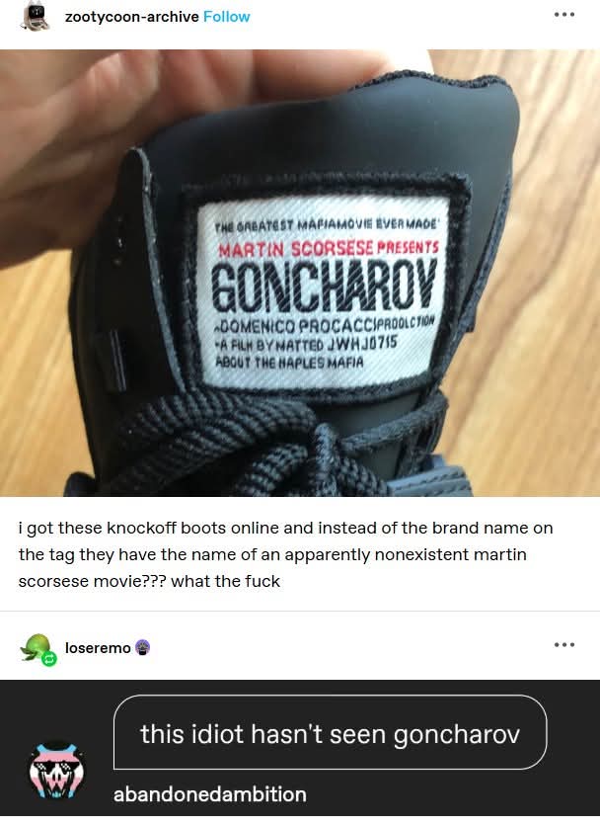Click the GONCHAROV title on the tag
This screenshot has height=825, width=600.
(324, 287)
